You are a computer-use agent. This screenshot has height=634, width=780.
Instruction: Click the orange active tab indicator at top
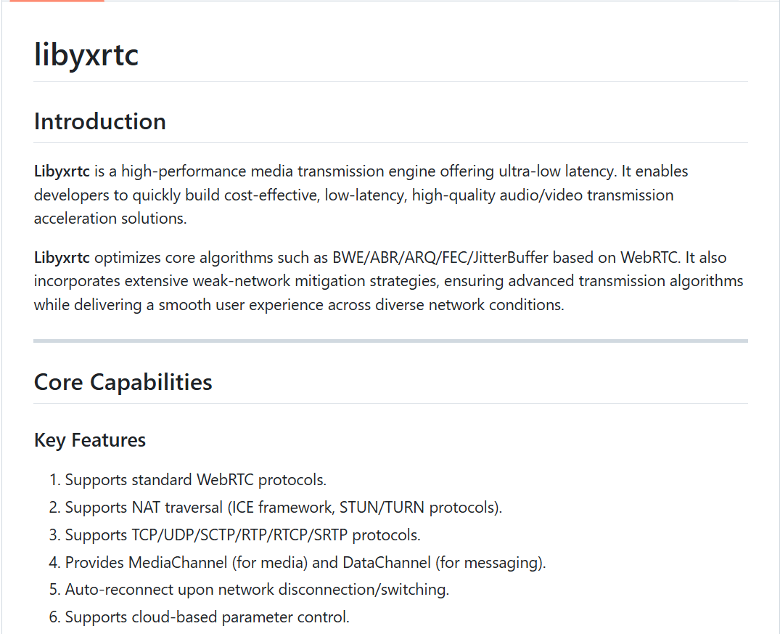coord(57,1)
